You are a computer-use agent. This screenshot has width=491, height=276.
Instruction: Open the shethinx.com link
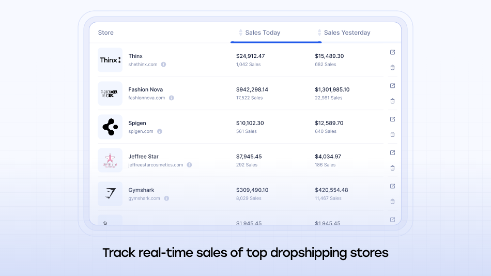tap(143, 64)
